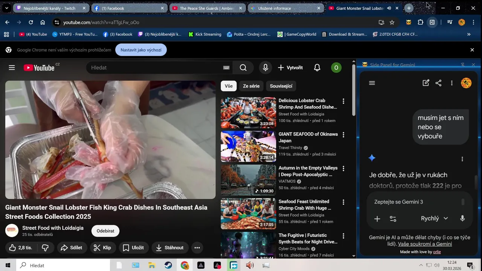The width and height of the screenshot is (482, 271).
Task: Open the tab search dropdown arrow
Action: click(6, 8)
